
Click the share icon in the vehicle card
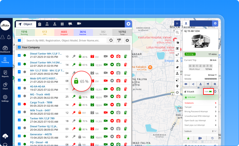click(193, 84)
